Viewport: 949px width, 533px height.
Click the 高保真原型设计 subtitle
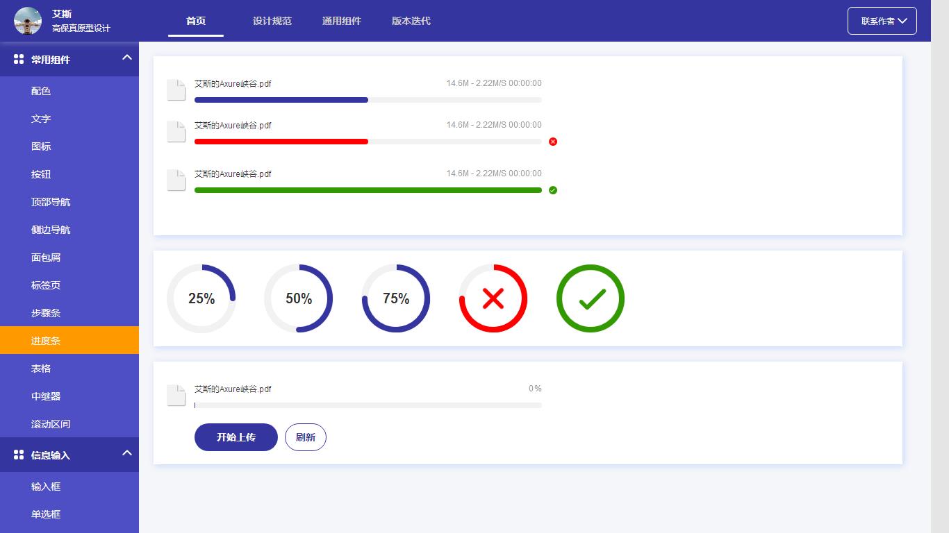pyautogui.click(x=81, y=28)
